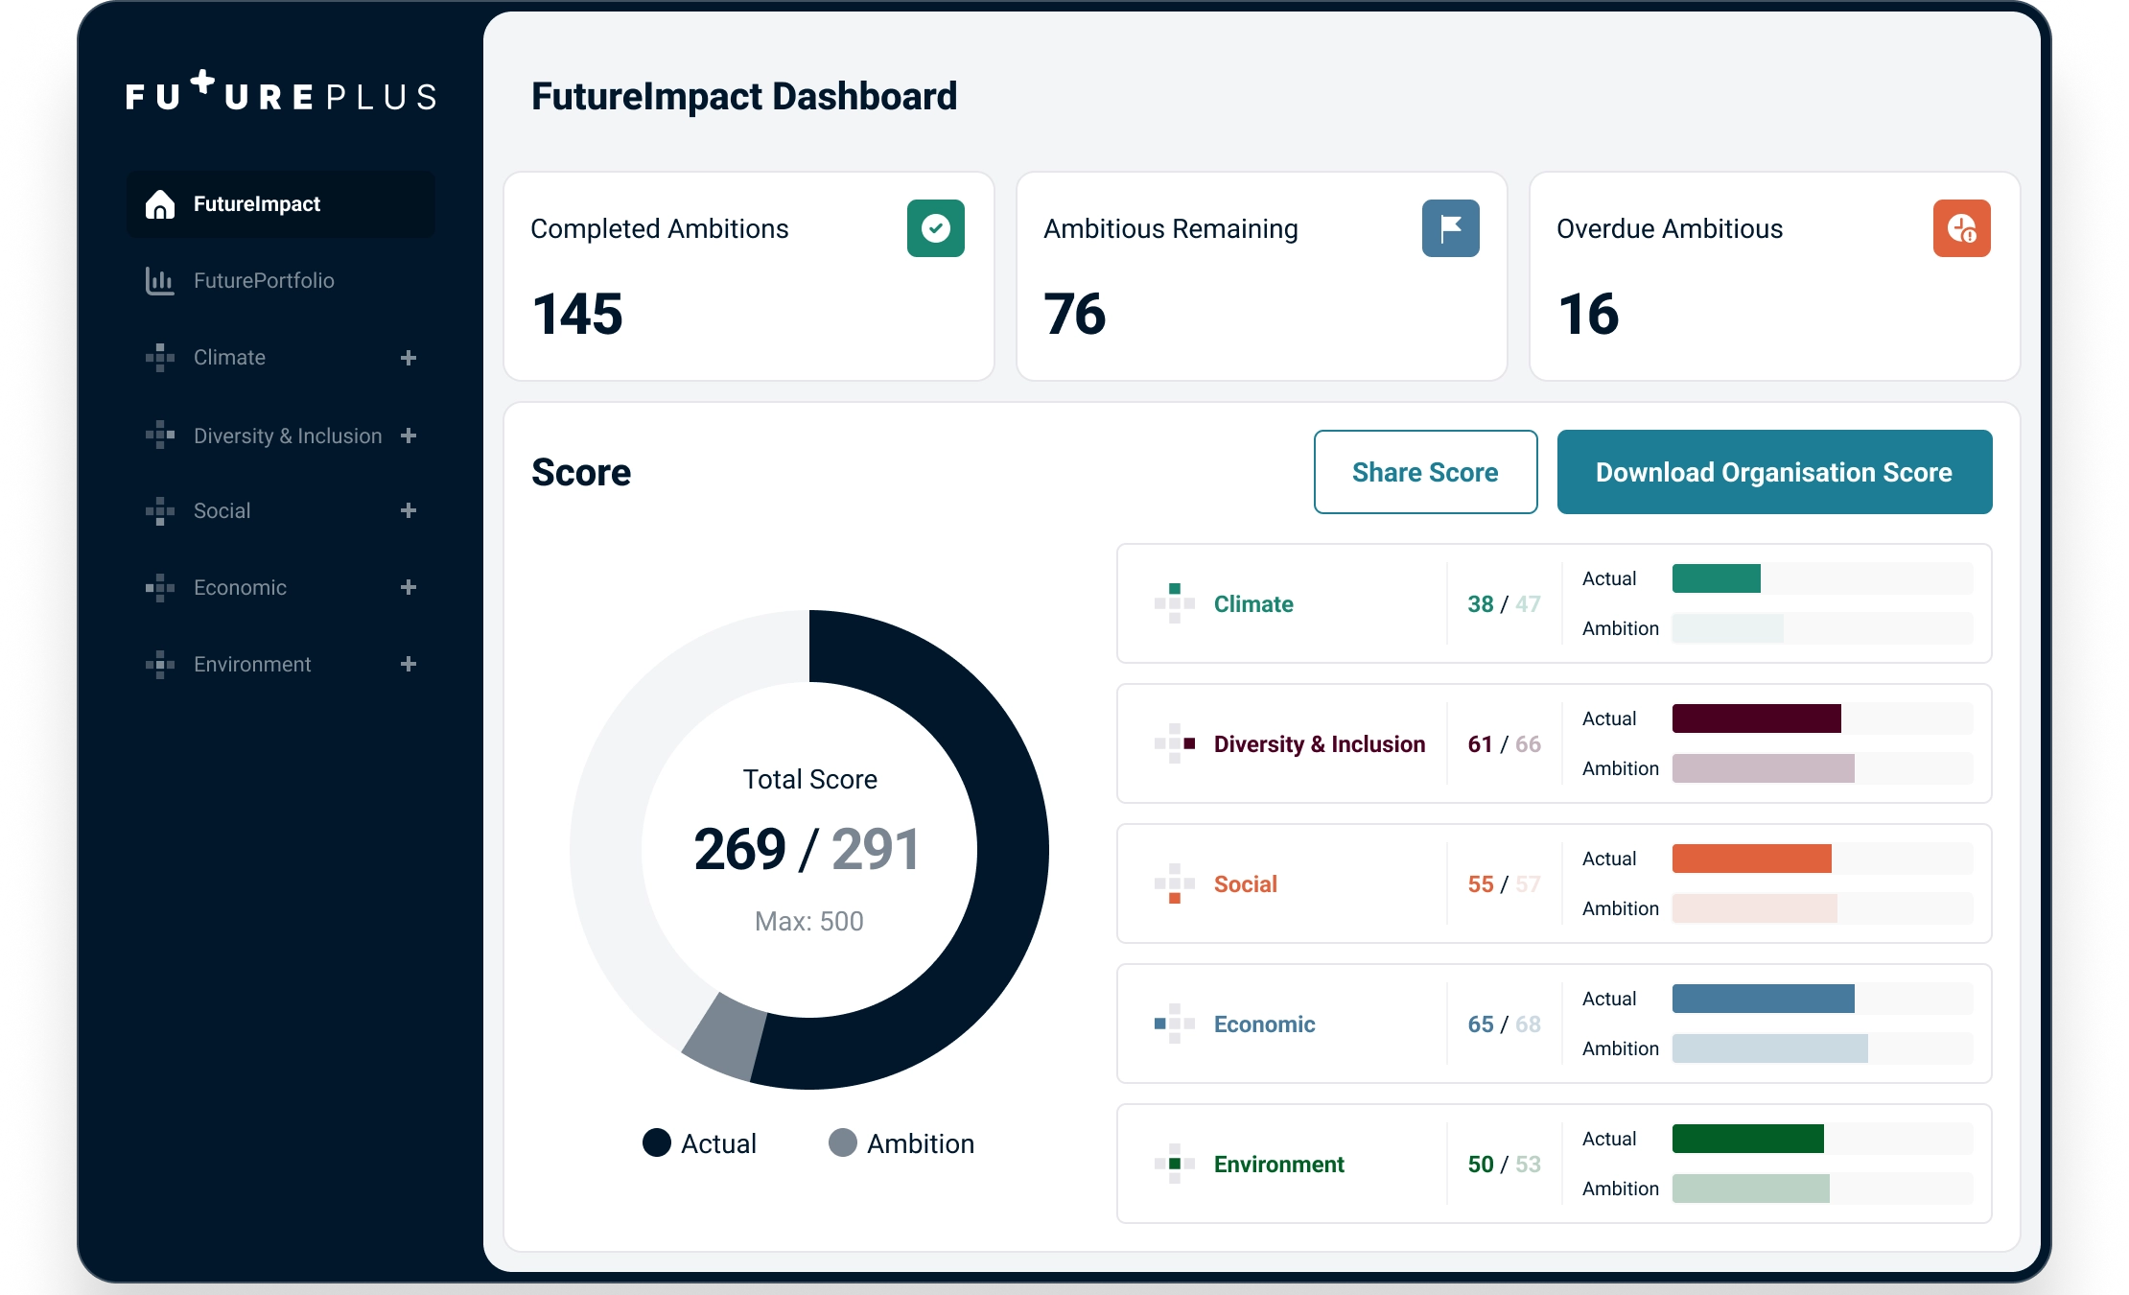Click Download Organisation Score

click(x=1773, y=471)
